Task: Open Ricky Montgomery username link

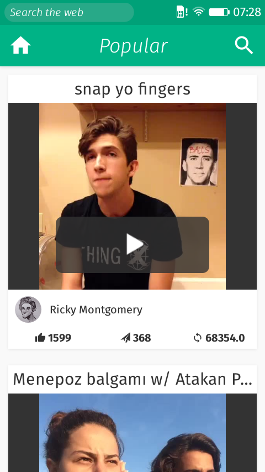Action: pyautogui.click(x=96, y=310)
